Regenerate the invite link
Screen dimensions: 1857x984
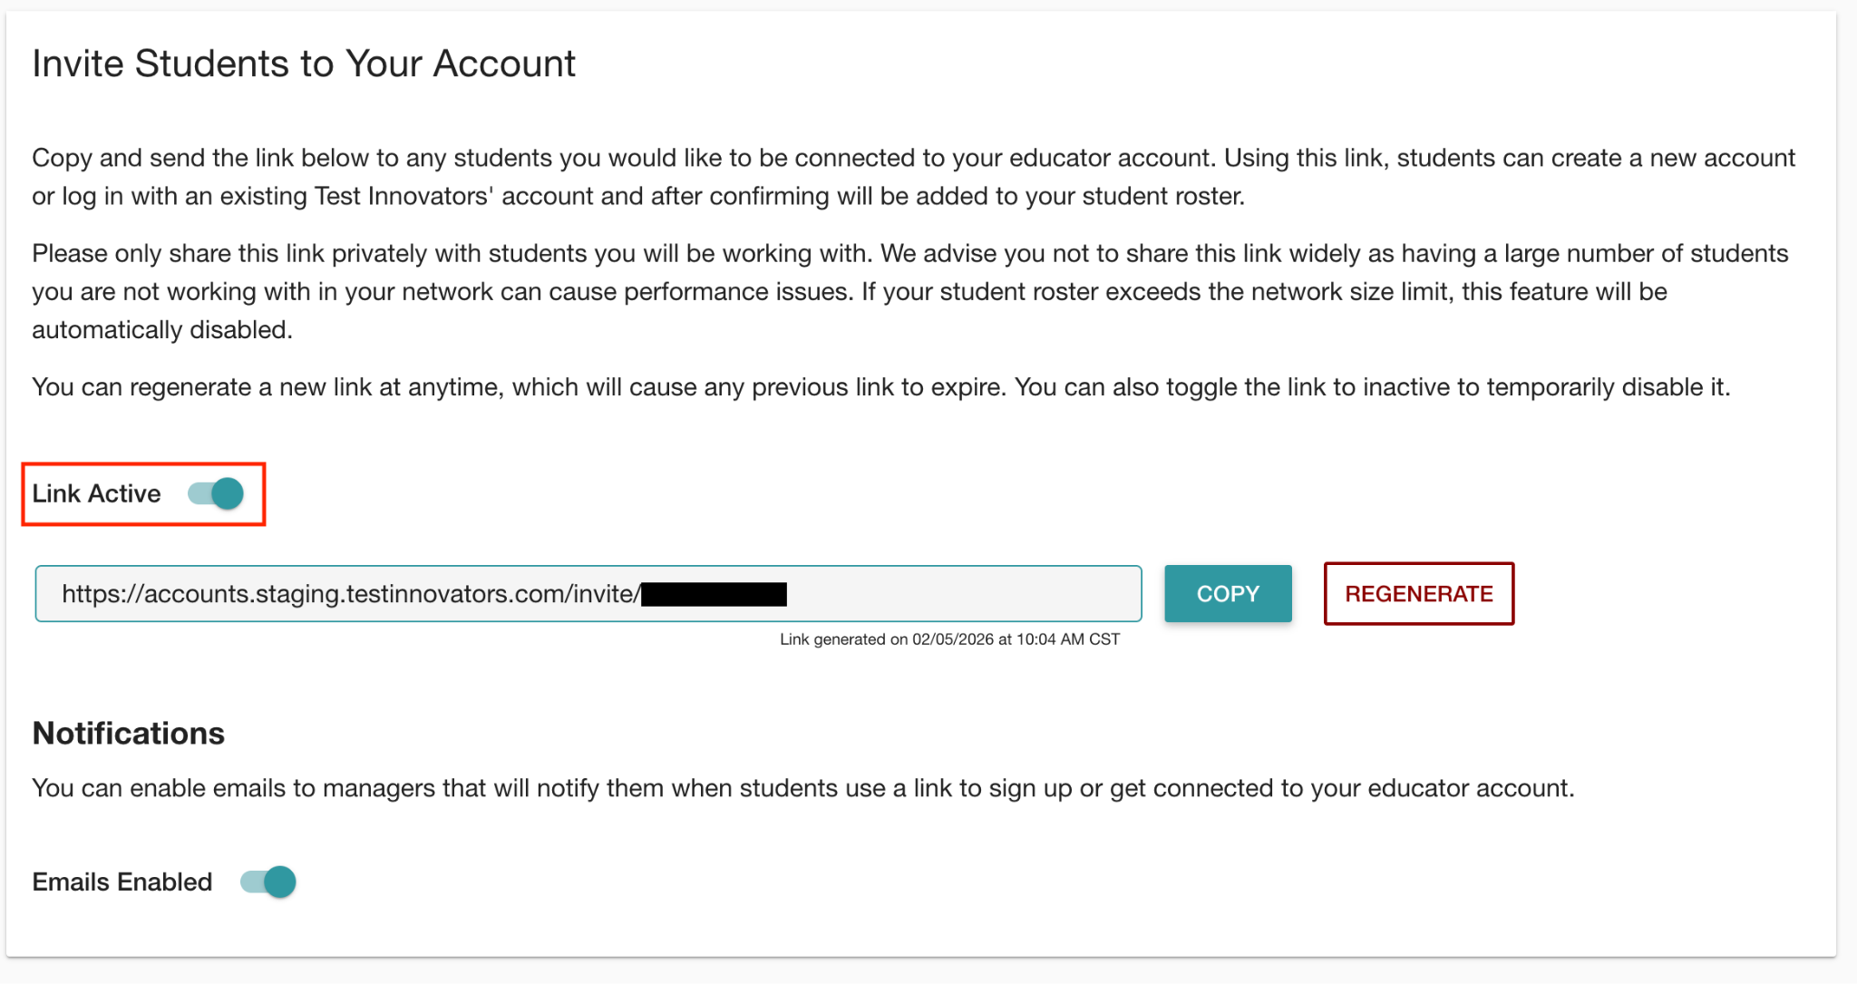pyautogui.click(x=1419, y=594)
